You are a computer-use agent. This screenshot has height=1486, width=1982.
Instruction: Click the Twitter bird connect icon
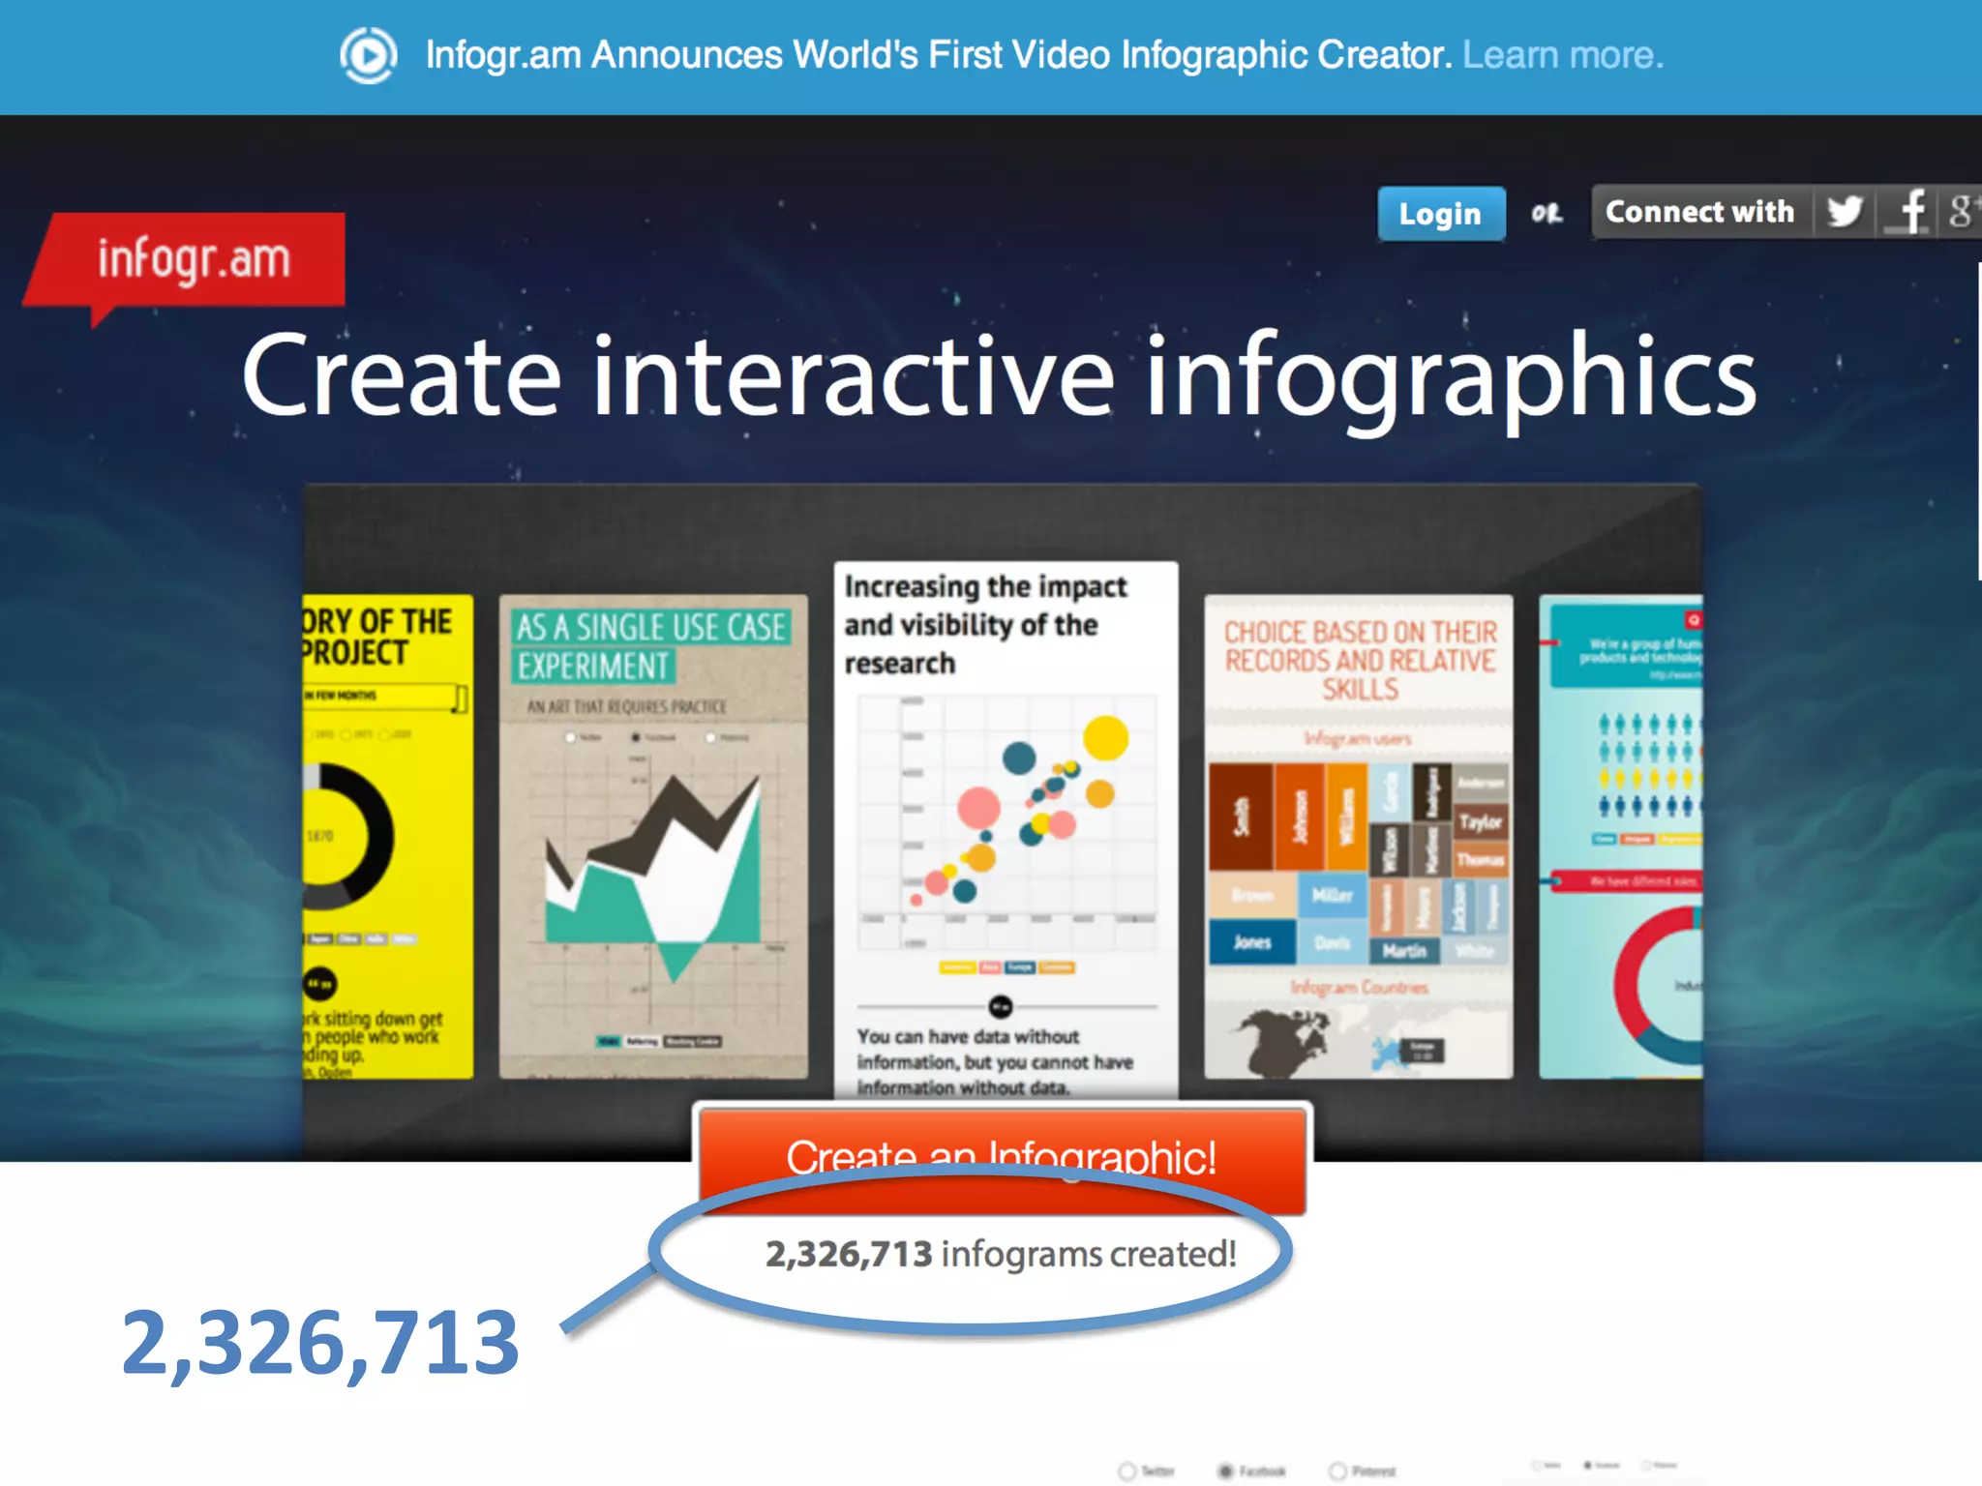(x=1845, y=212)
